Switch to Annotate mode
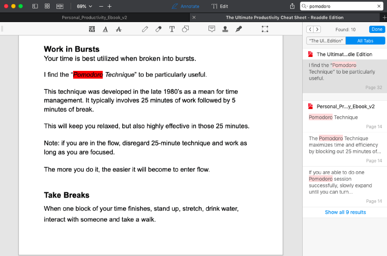Screen dimensions: 387x256 point(186,6)
